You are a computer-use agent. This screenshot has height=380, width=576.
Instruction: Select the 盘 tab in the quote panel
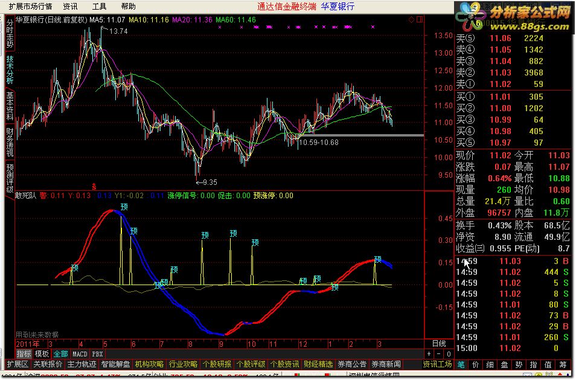[x=504, y=364]
